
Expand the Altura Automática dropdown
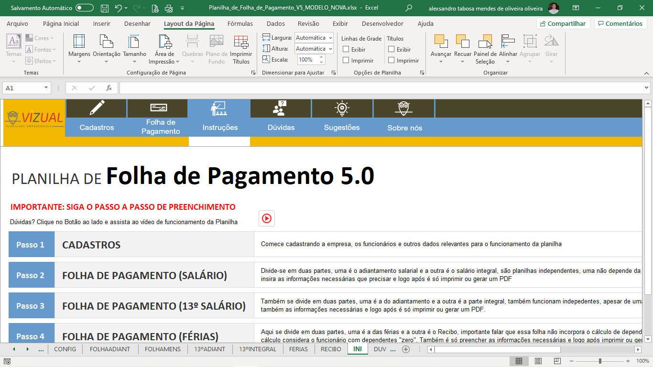click(x=330, y=49)
